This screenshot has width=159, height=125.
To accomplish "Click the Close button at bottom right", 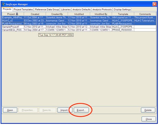I will tap(149, 119).
